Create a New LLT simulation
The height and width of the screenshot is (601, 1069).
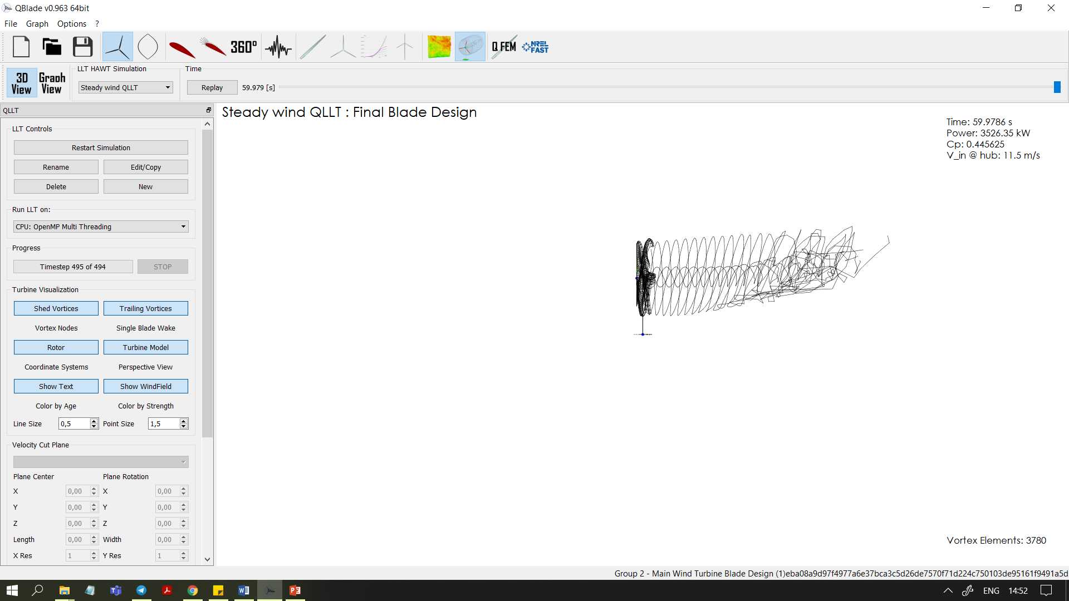tap(146, 186)
